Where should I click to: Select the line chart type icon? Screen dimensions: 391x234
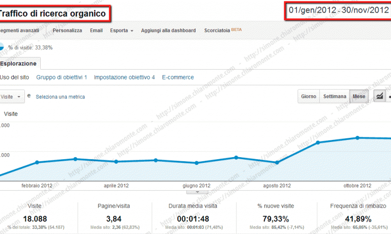[379, 96]
